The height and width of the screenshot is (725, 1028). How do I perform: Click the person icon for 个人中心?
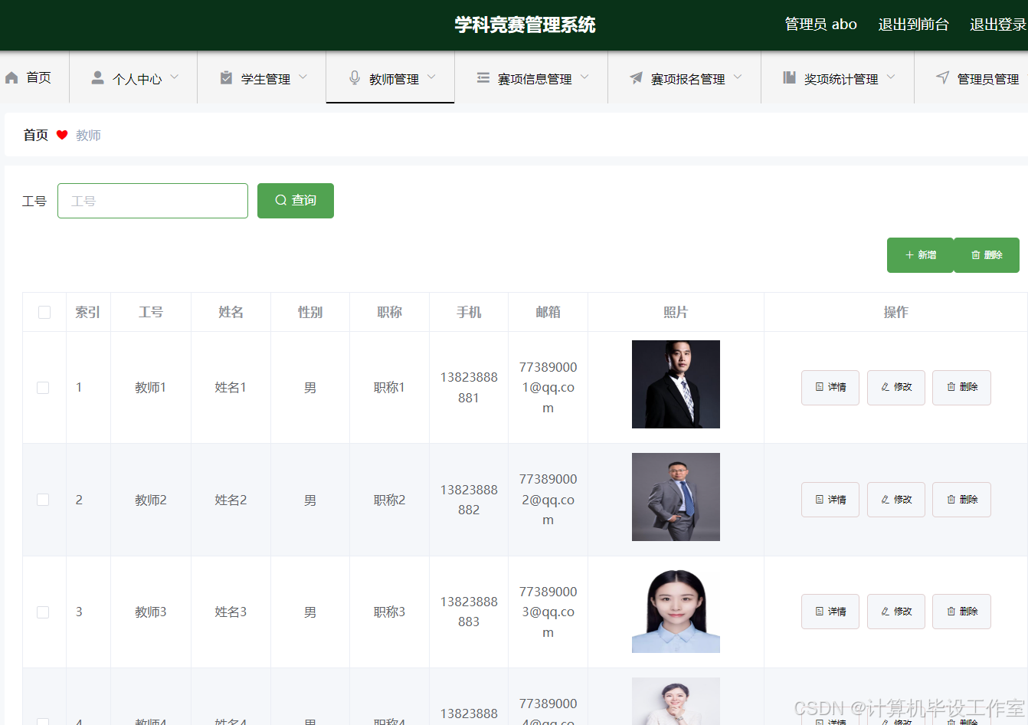coord(97,77)
